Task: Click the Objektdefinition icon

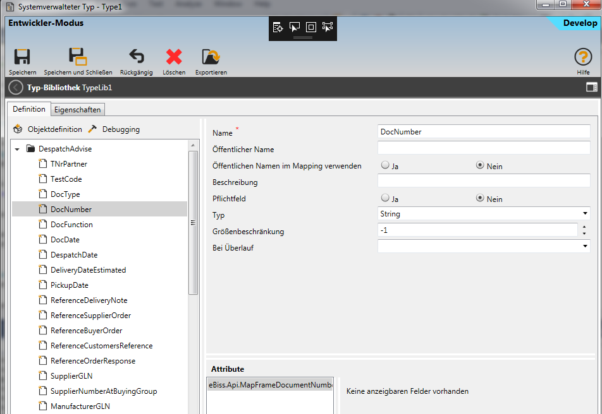Action: click(x=18, y=129)
